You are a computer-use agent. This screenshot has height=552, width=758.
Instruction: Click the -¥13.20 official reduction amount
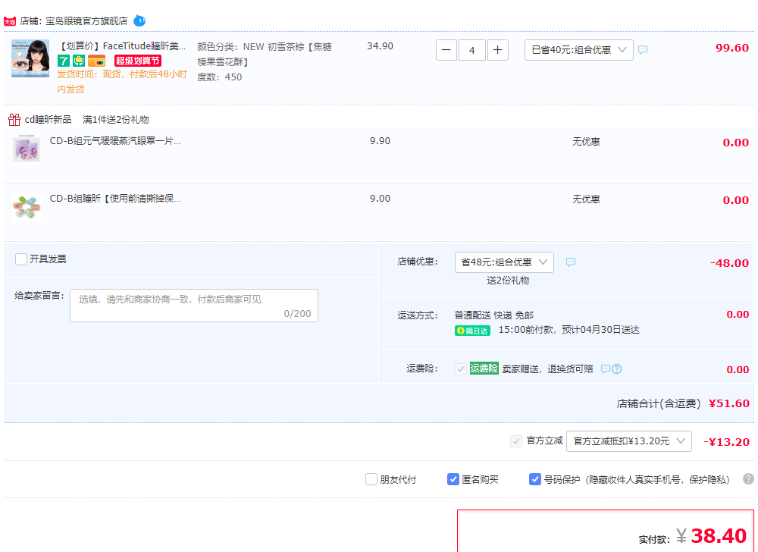(726, 442)
